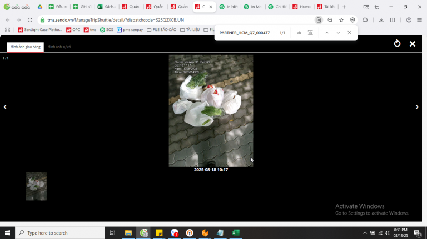The width and height of the screenshot is (427, 239).
Task: Open the Windows Start menu
Action: point(7,233)
